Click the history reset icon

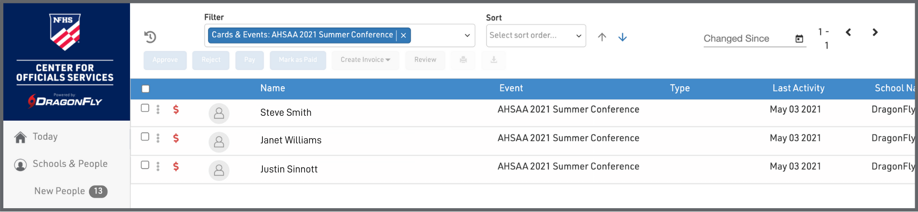click(x=150, y=37)
